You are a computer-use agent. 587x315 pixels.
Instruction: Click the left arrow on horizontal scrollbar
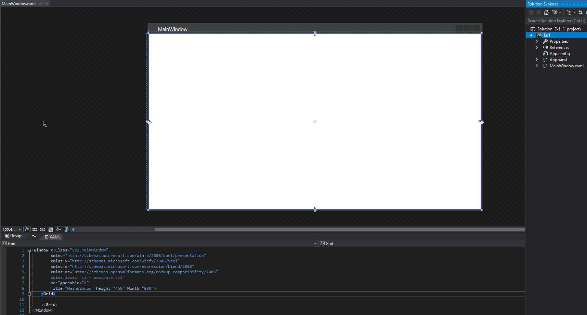[x=73, y=229]
